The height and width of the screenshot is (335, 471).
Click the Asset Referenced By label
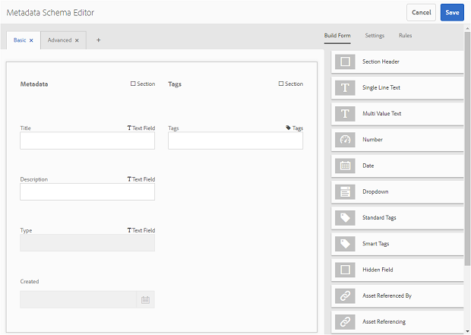pyautogui.click(x=387, y=295)
